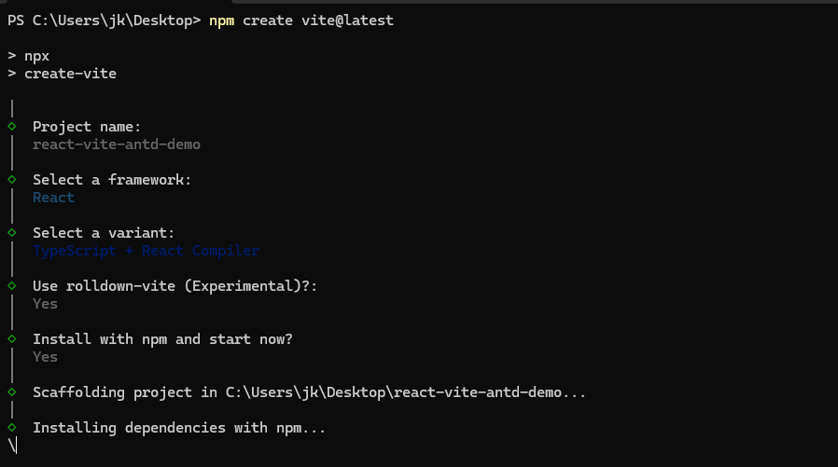Click the 'react-vite-antd-demo' project name value
The width and height of the screenshot is (838, 467).
point(117,144)
